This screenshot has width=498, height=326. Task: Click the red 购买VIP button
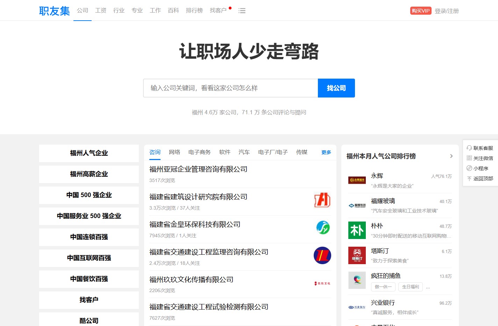pos(421,11)
